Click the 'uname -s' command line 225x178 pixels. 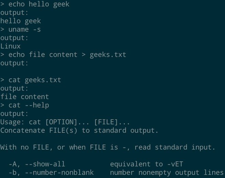[20, 29]
